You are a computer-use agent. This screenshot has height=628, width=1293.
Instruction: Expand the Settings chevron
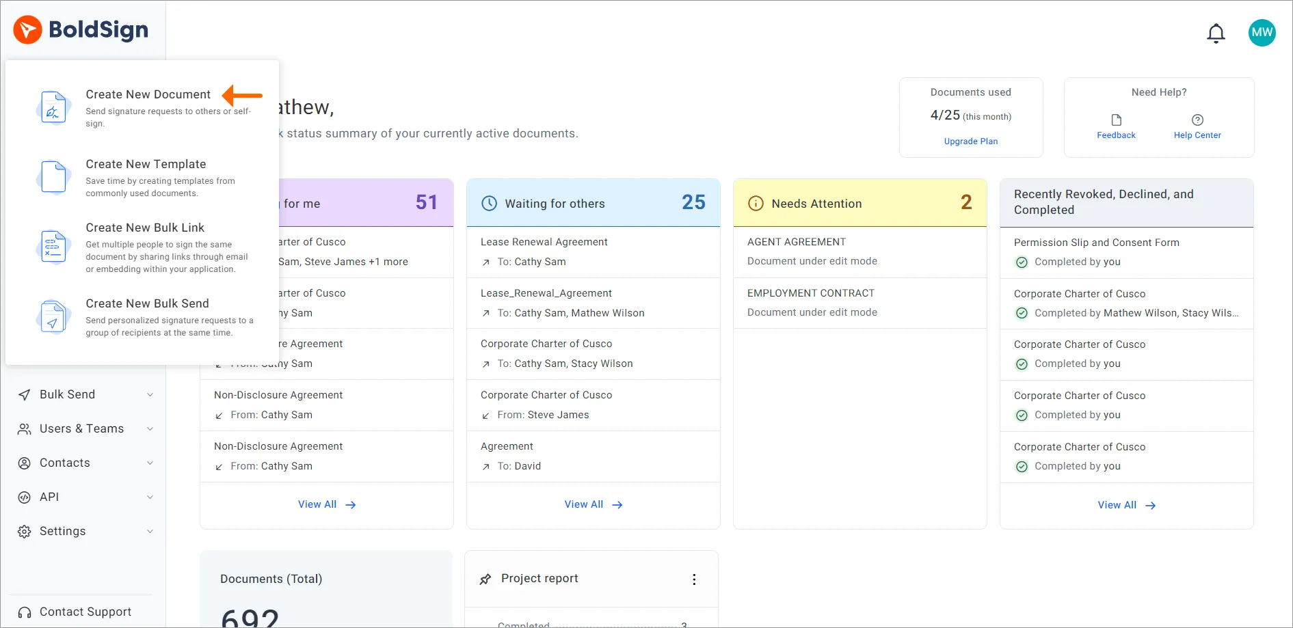(150, 531)
